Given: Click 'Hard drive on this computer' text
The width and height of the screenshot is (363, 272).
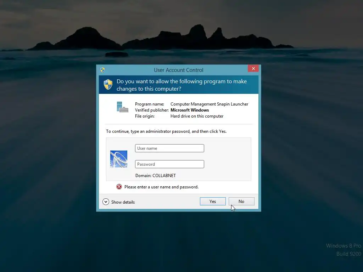Looking at the screenshot, I should click(197, 116).
